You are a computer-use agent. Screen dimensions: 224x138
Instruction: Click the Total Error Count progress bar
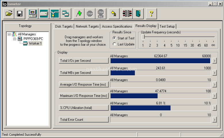click(160, 120)
